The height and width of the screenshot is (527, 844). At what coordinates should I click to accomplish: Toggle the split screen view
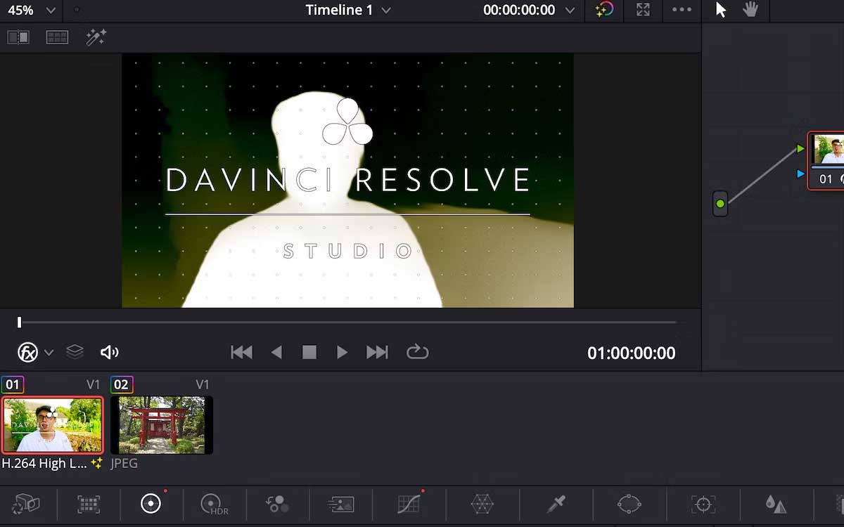tap(57, 38)
